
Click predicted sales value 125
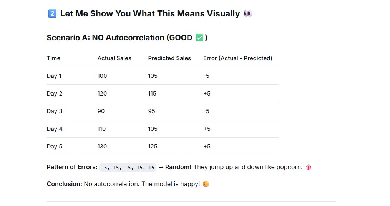(153, 147)
